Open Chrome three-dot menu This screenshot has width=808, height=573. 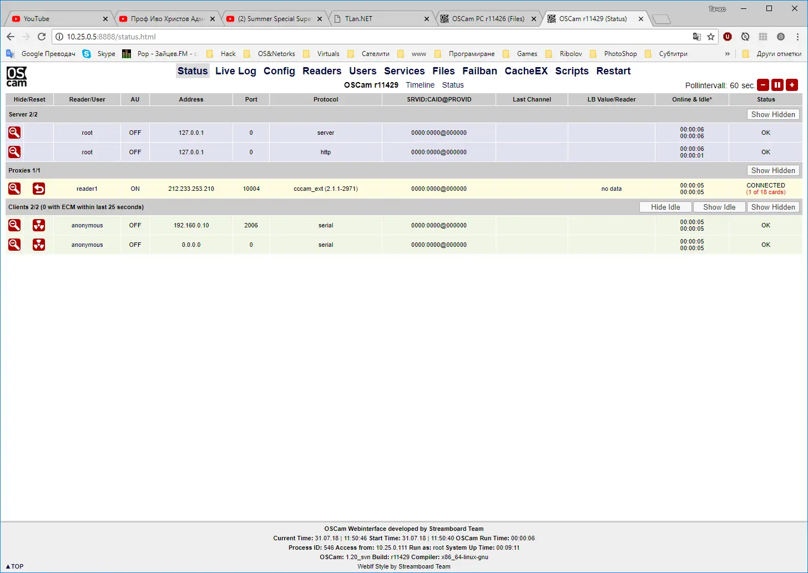tap(798, 37)
